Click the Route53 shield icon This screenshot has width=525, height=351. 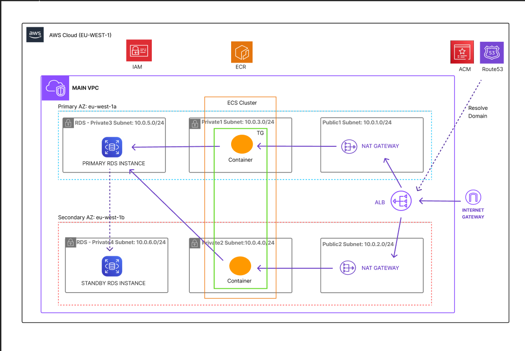click(491, 53)
